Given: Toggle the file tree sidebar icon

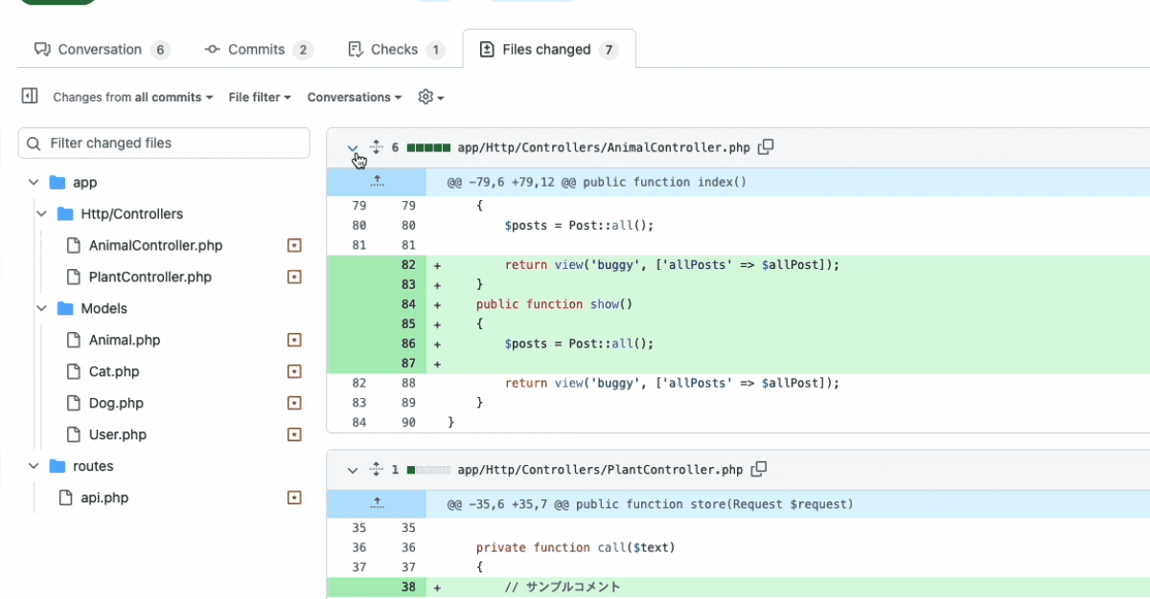Looking at the screenshot, I should [30, 96].
